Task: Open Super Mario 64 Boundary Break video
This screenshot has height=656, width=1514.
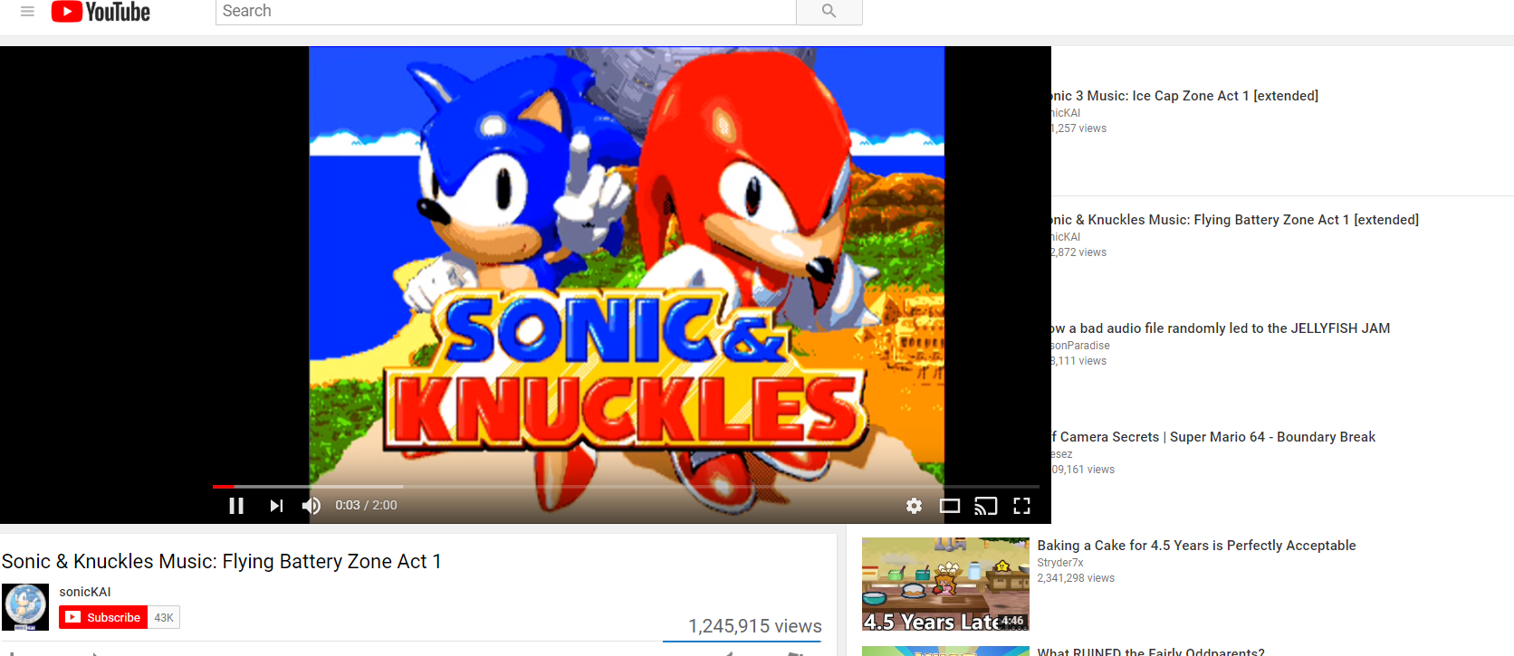Action: 1213,437
